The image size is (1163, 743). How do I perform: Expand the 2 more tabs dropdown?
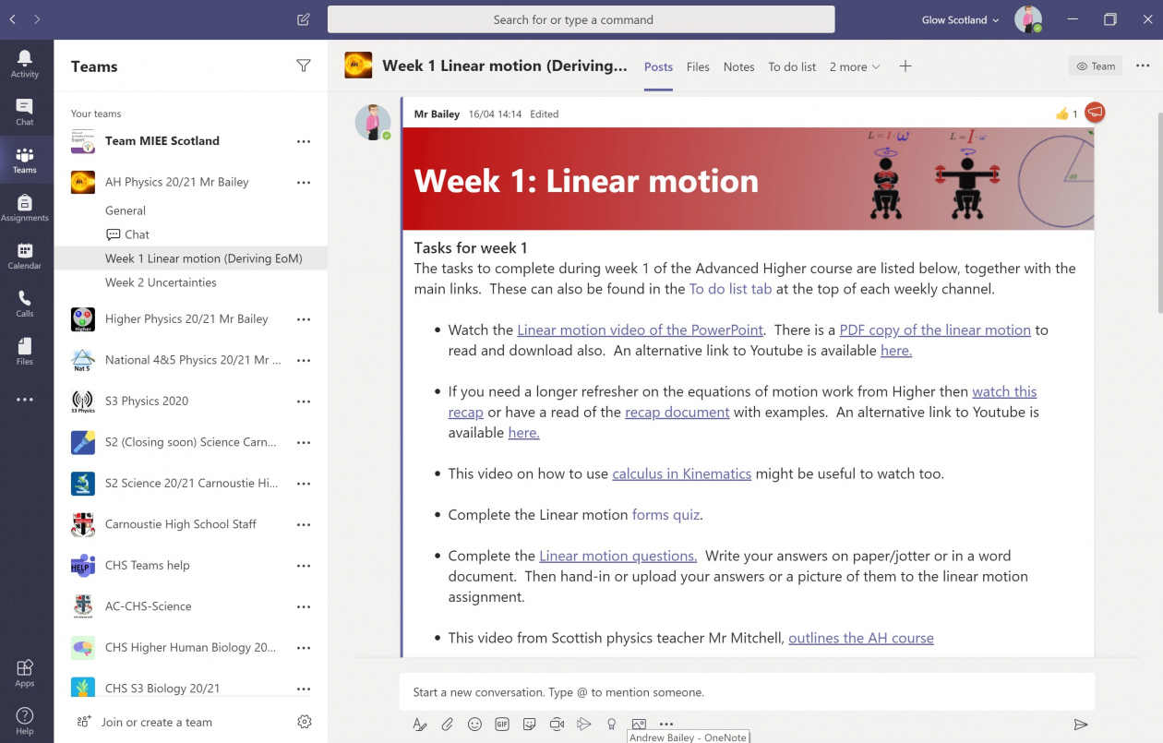(x=855, y=66)
